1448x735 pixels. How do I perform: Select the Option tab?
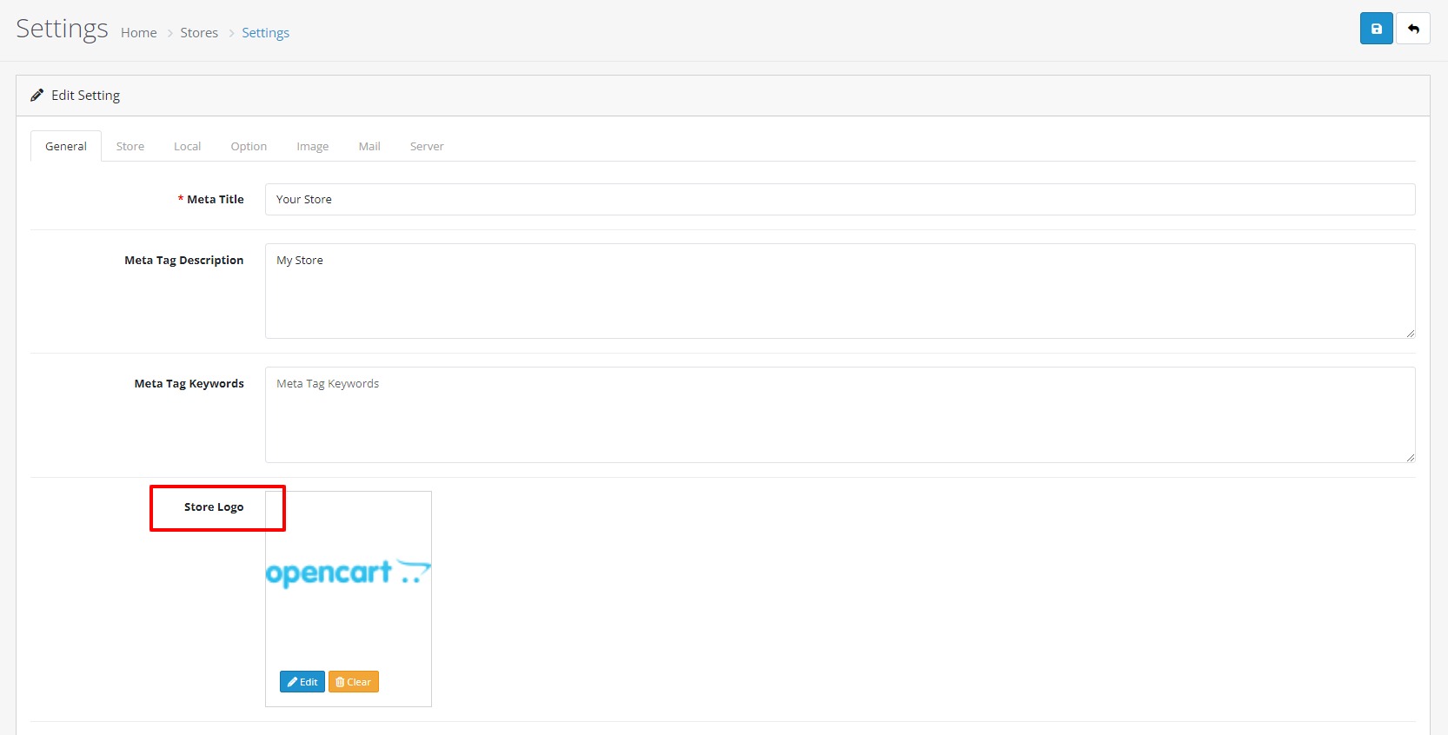coord(249,146)
